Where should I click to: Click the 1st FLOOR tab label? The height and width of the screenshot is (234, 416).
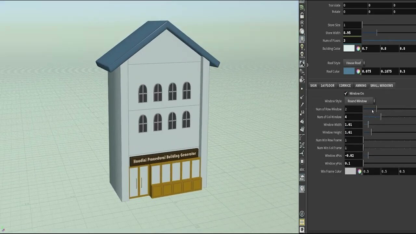click(x=327, y=85)
